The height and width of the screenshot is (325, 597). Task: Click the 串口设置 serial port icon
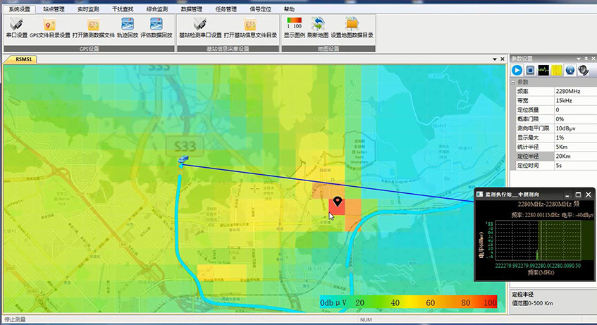coord(16,27)
